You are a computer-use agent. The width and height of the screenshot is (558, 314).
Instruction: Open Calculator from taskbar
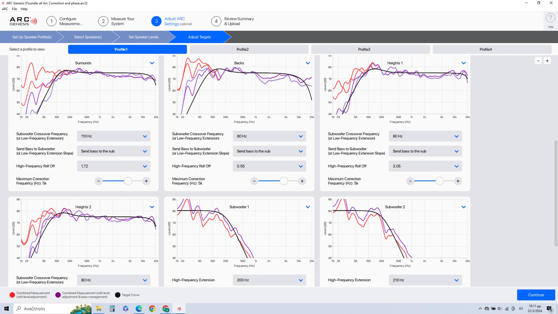coord(112,309)
